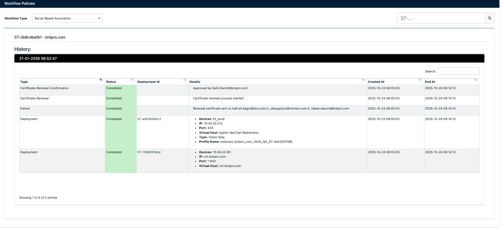Image resolution: width=503 pixels, height=228 pixels.
Task: Click the History: heading
Action: [x=23, y=49]
